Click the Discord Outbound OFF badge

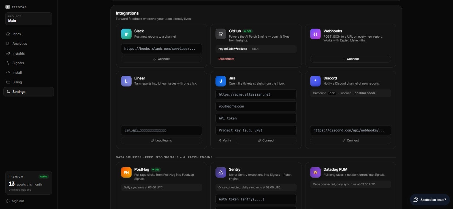332,93
